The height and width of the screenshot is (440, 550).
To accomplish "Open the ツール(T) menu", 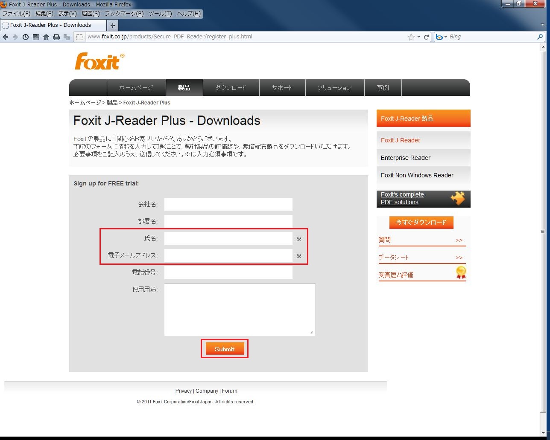I will pos(160,14).
